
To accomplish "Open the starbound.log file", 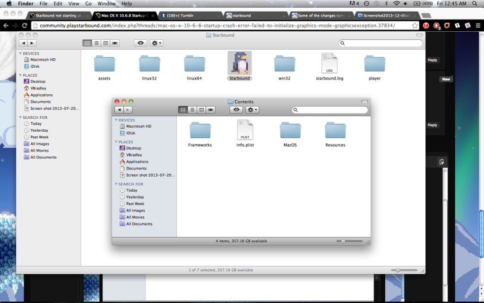I will 329,62.
